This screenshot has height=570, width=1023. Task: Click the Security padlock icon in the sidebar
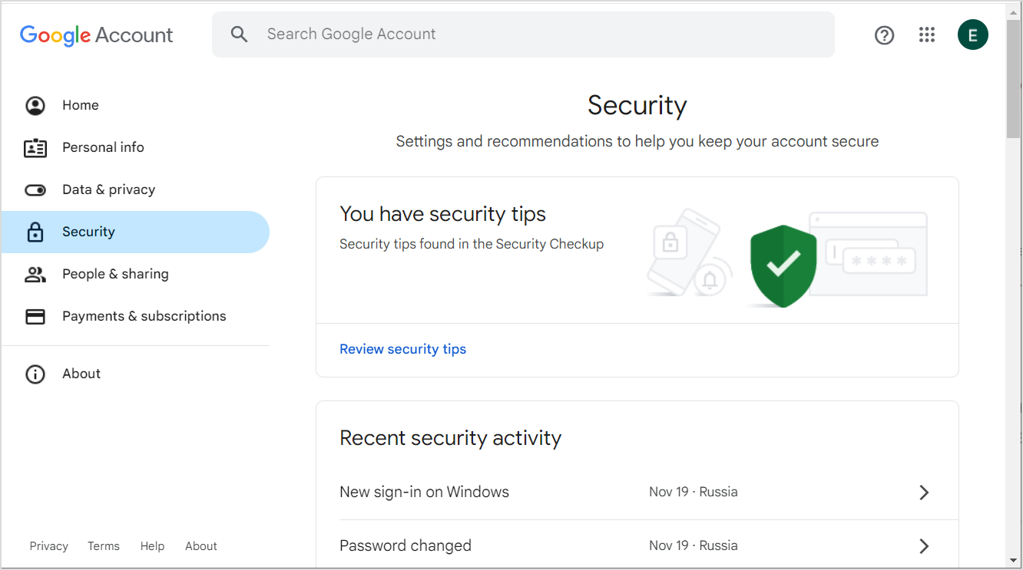point(35,232)
